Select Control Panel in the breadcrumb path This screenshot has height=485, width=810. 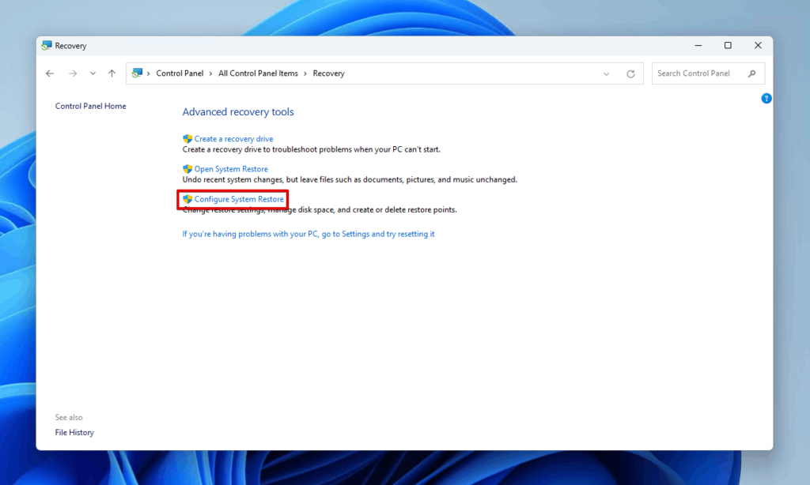click(180, 73)
